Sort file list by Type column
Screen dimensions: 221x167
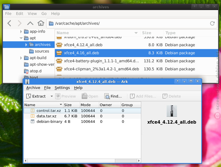click(191, 33)
